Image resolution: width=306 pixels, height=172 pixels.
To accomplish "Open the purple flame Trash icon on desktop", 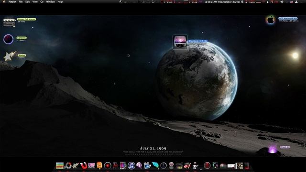I will coord(273,149).
